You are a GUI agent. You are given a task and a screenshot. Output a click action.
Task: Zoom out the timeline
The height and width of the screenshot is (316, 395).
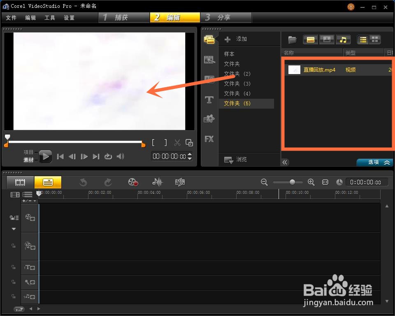pyautogui.click(x=264, y=182)
